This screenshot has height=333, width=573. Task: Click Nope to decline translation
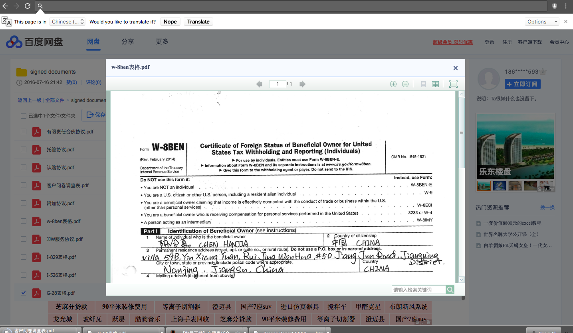170,22
